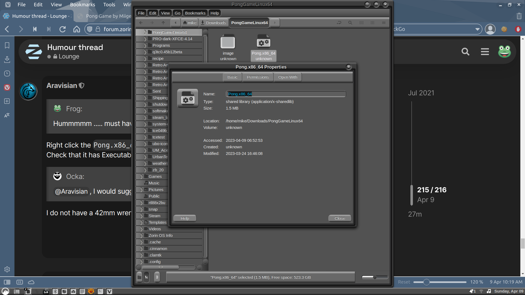Add a web panel in Vivaldi side bar
The height and width of the screenshot is (295, 525).
(x=7, y=101)
